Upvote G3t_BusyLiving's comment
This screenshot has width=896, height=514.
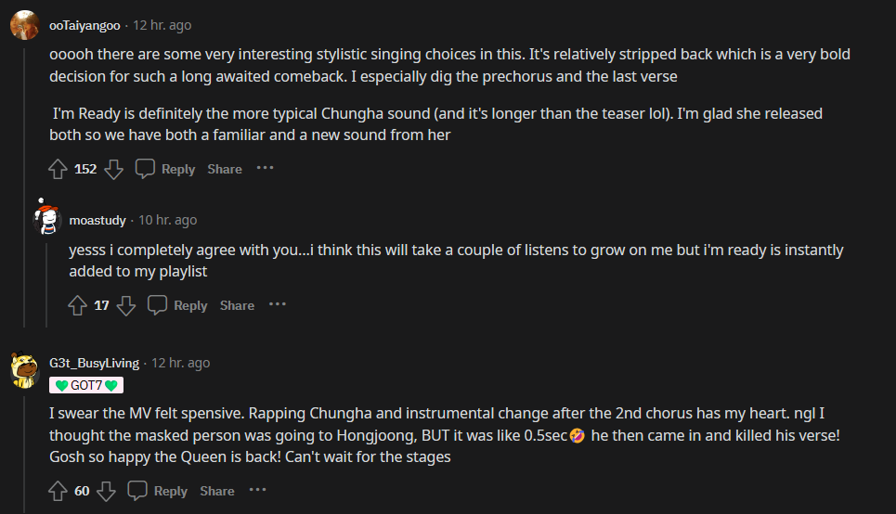[58, 491]
